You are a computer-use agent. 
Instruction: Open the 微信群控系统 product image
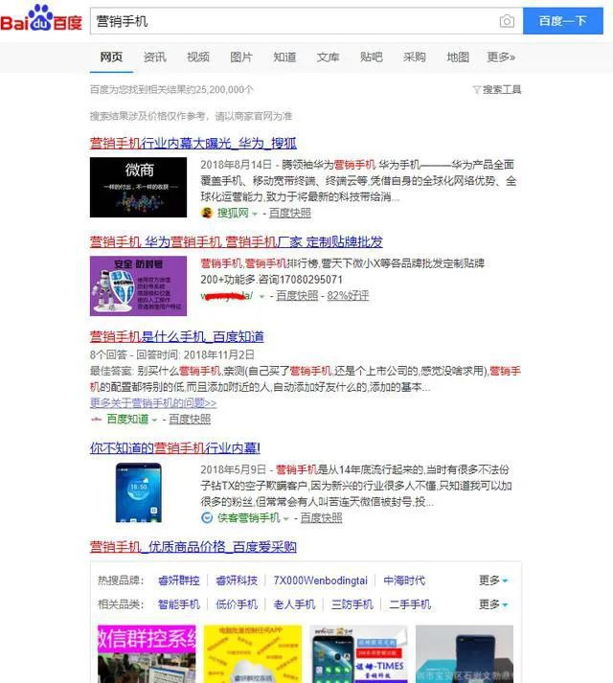coord(147,654)
